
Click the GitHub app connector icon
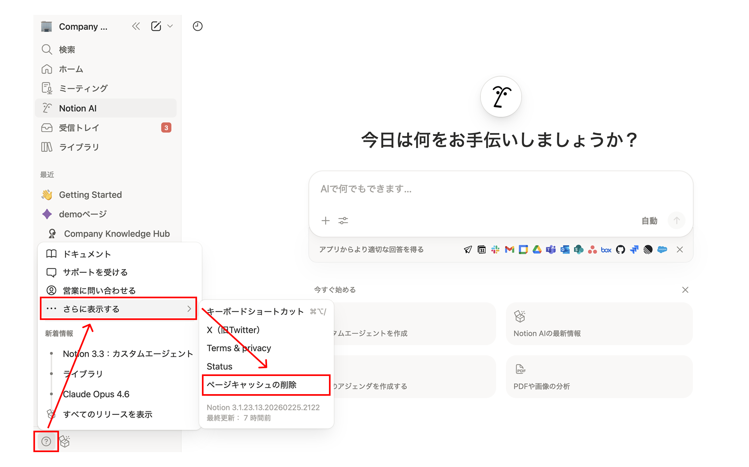point(620,249)
